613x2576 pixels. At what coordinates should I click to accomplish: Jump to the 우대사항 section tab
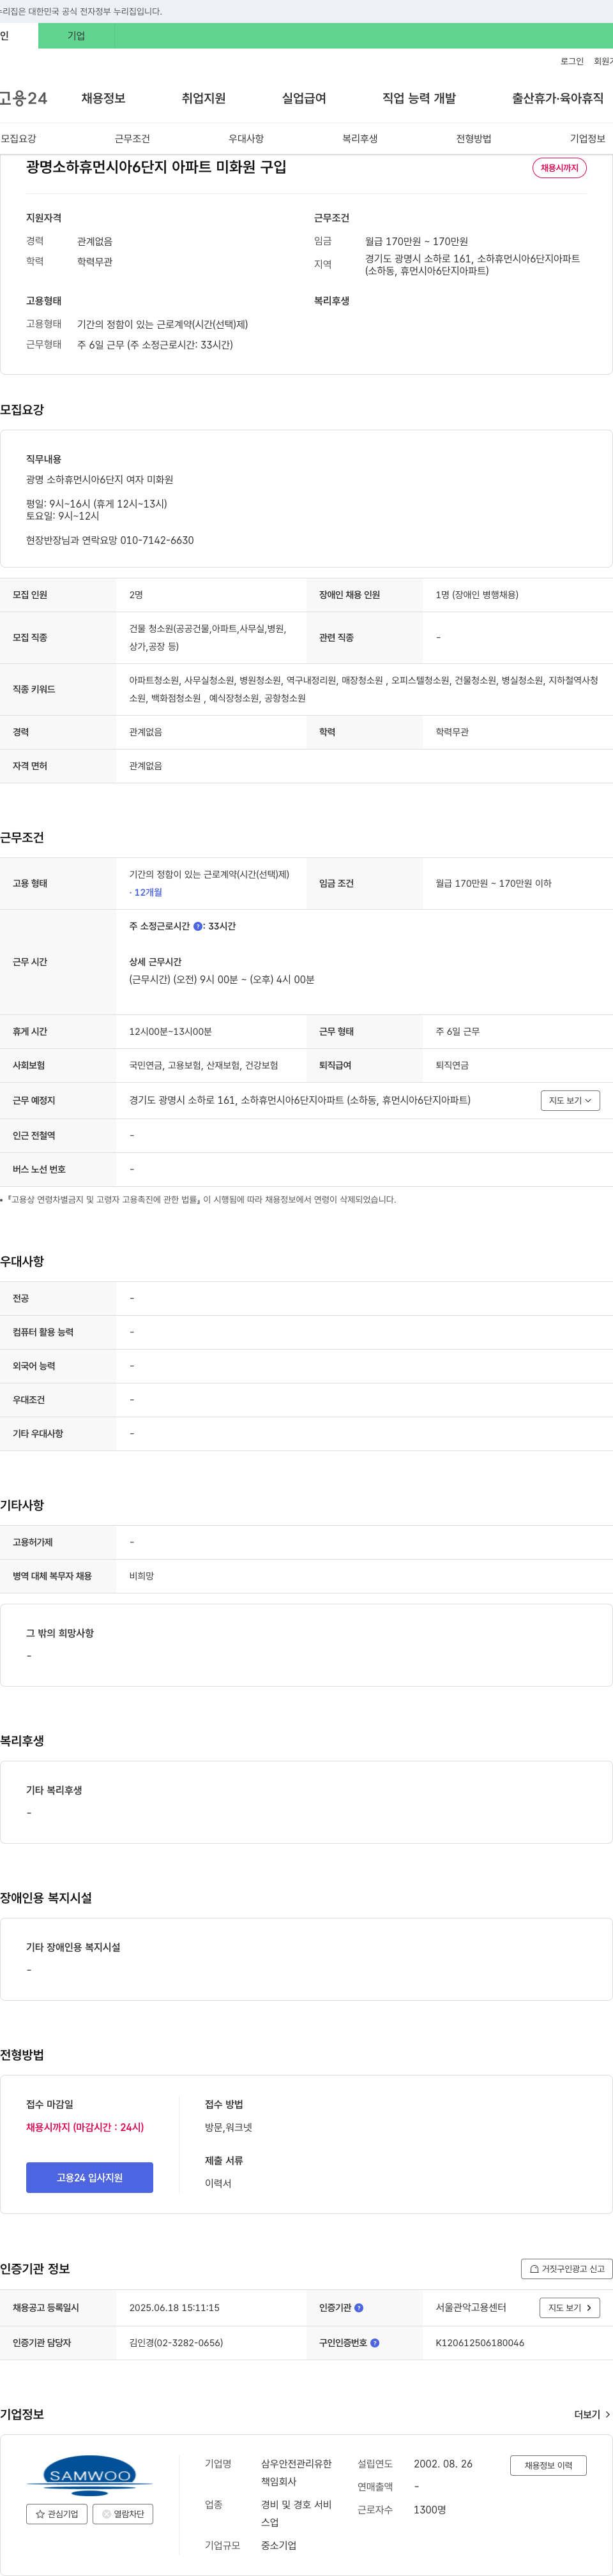(x=246, y=139)
